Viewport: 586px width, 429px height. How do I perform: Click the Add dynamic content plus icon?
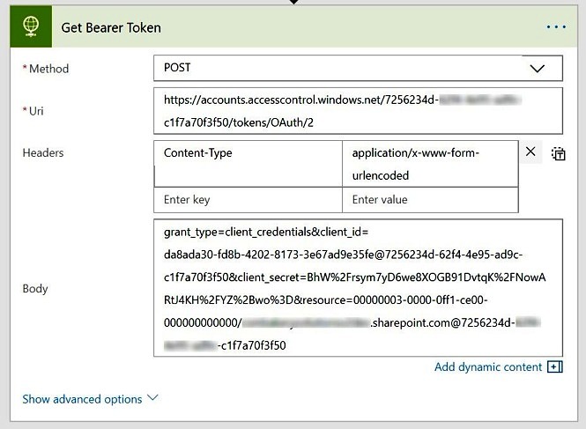[555, 367]
